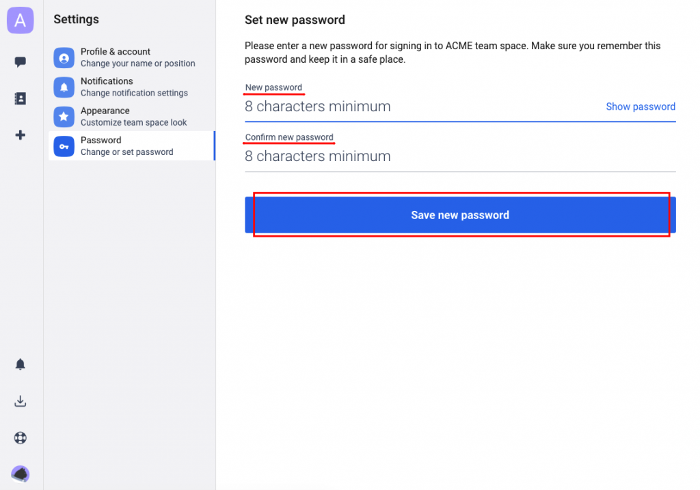Click the New password field label
The width and height of the screenshot is (700, 490).
(273, 87)
